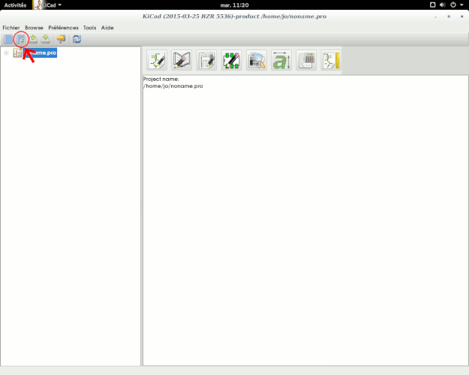The width and height of the screenshot is (469, 375).
Task: Select noname.pro in project tree
Action: coord(40,53)
